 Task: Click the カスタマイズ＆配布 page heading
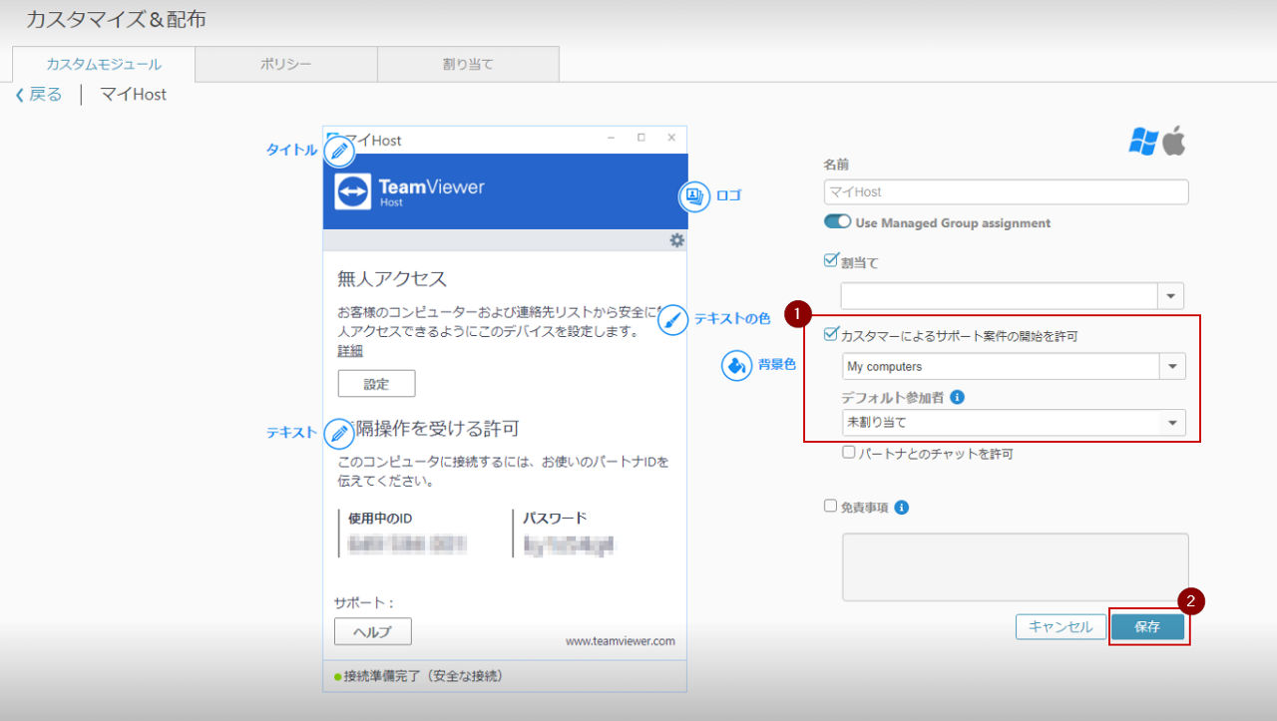(x=117, y=19)
